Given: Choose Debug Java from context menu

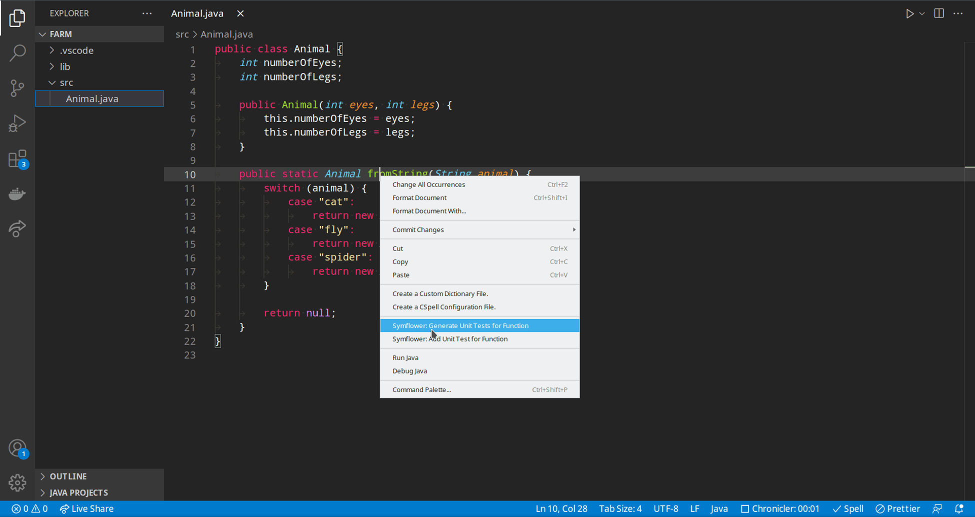Looking at the screenshot, I should tap(479, 371).
